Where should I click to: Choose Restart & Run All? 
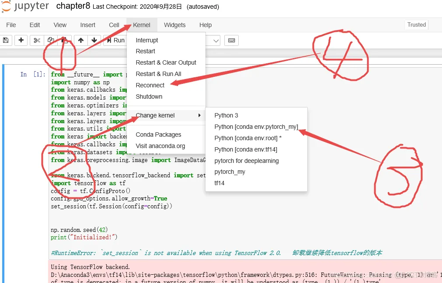[166, 74]
